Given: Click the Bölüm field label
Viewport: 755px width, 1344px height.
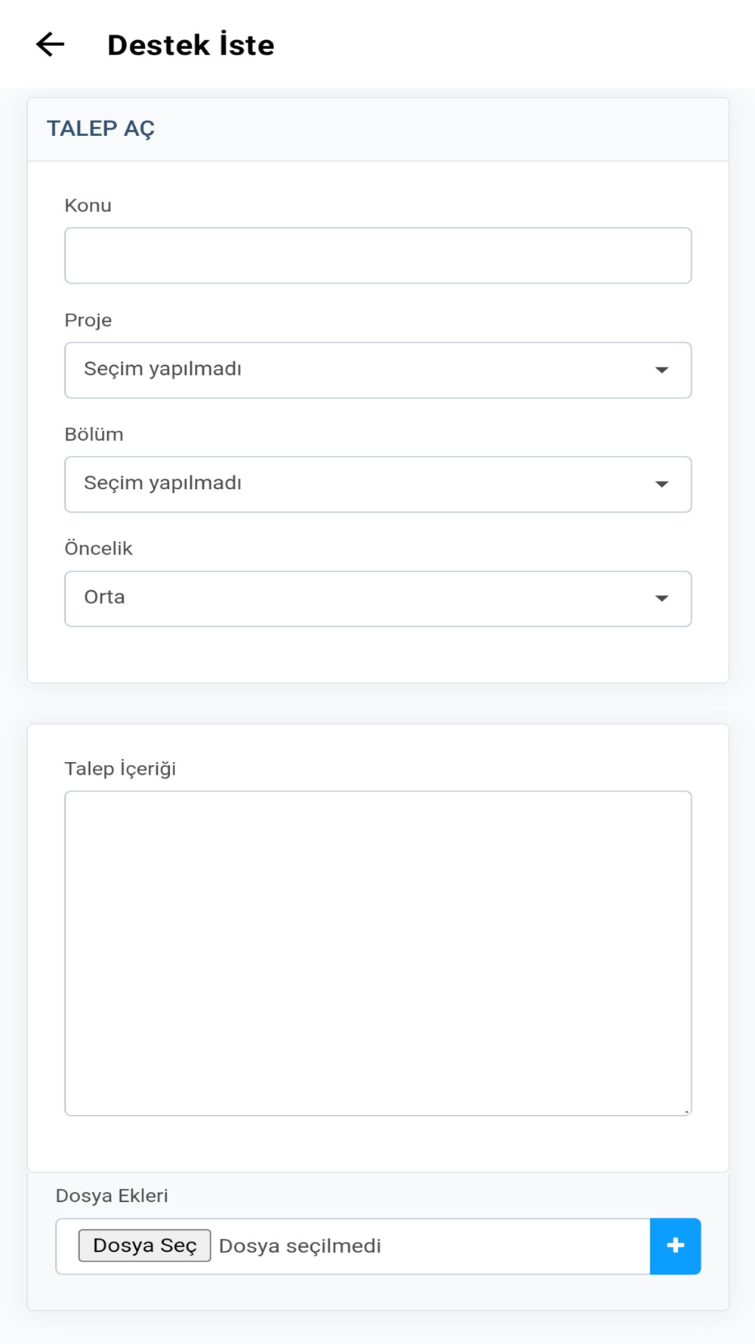Looking at the screenshot, I should pos(94,435).
